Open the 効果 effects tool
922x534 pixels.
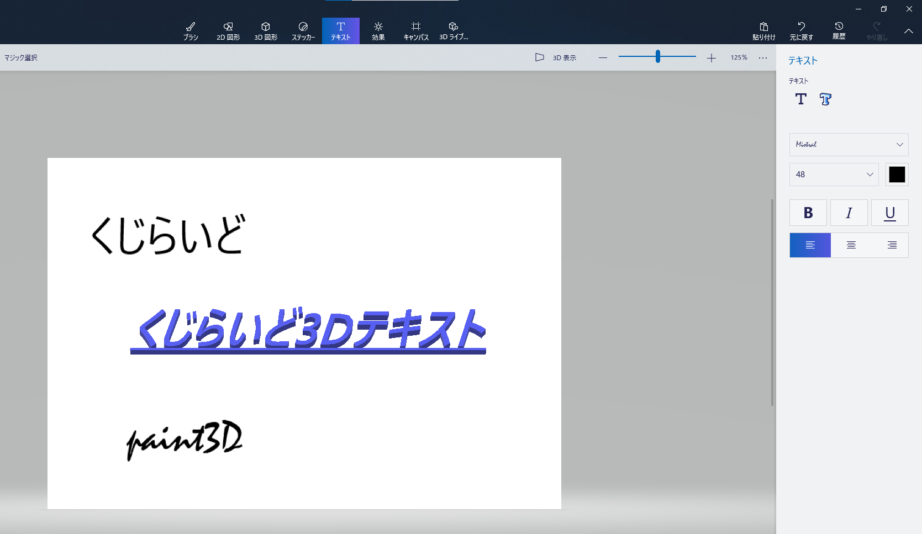click(378, 31)
